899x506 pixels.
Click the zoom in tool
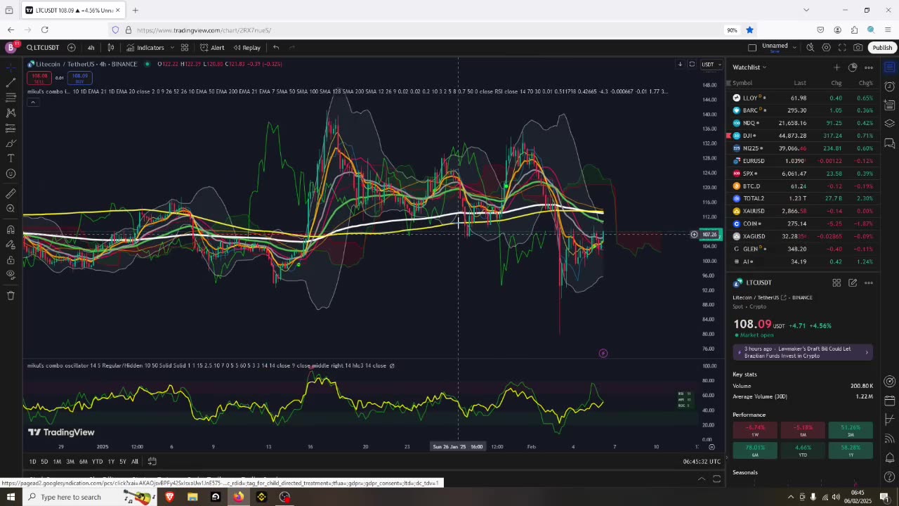11,209
